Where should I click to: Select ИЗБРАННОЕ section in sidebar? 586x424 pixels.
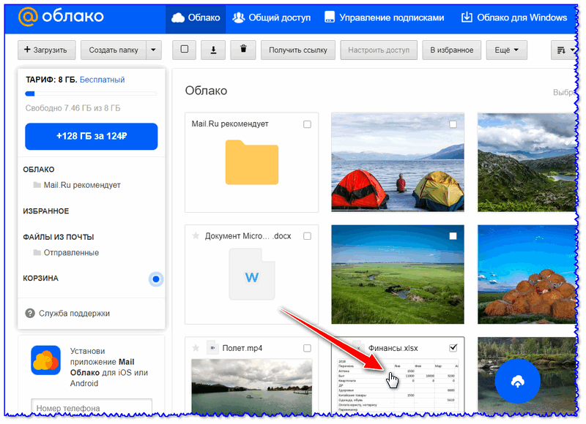(x=46, y=211)
